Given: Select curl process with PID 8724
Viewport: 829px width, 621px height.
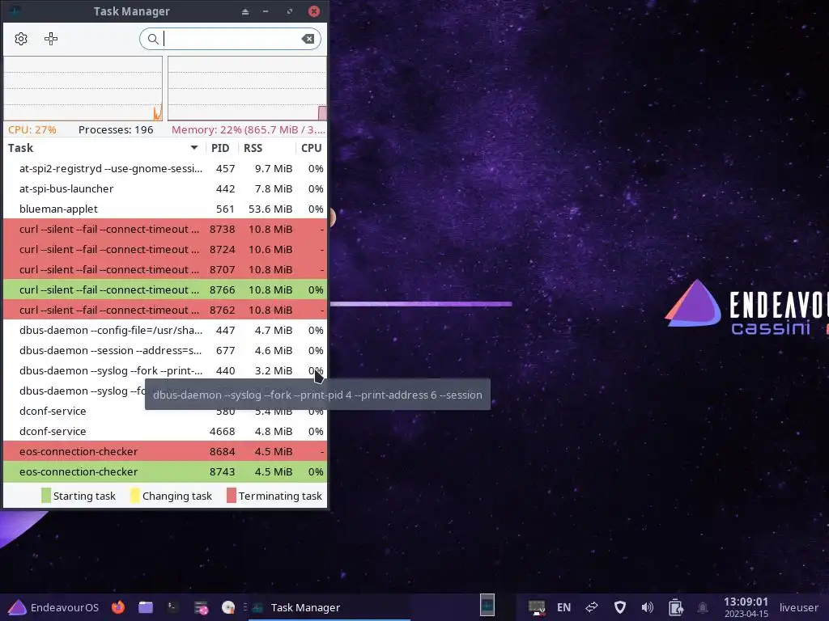Looking at the screenshot, I should coord(165,249).
